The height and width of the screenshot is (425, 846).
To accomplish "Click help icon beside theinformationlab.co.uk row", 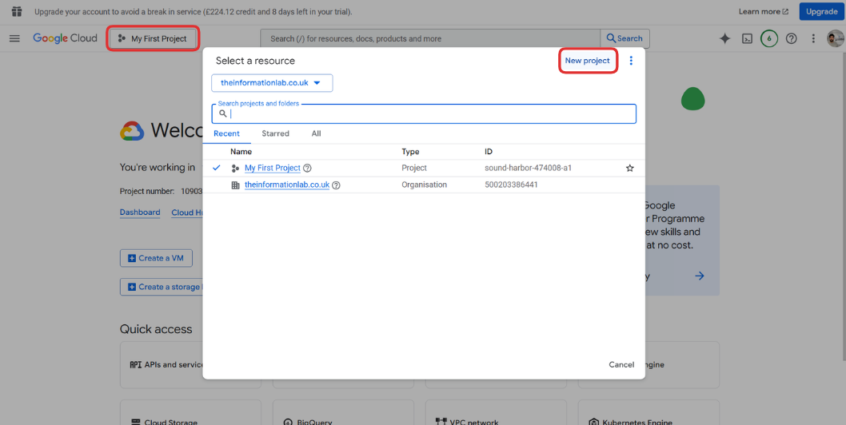I will [x=336, y=185].
